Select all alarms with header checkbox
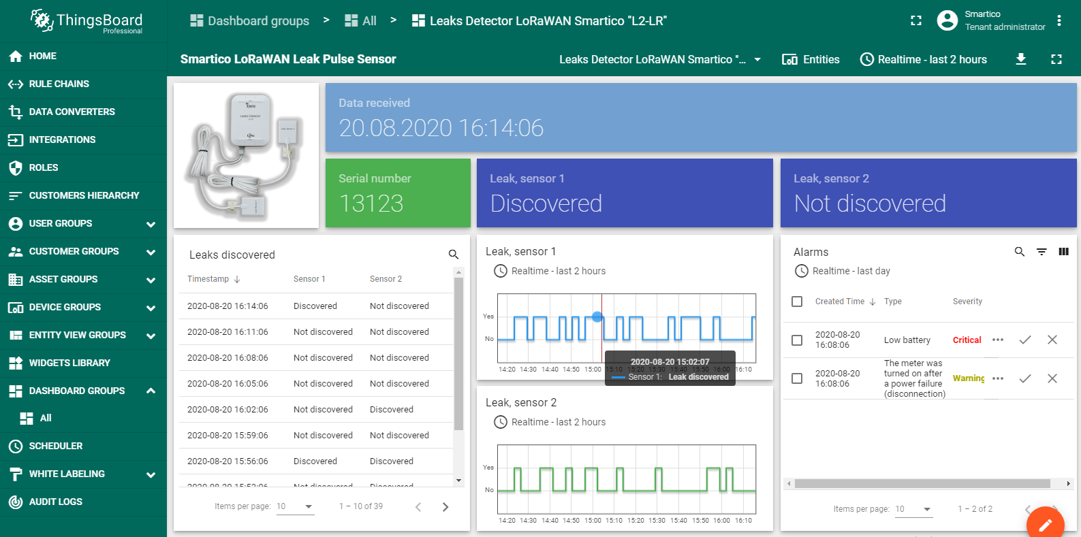1081x537 pixels. pyautogui.click(x=797, y=302)
